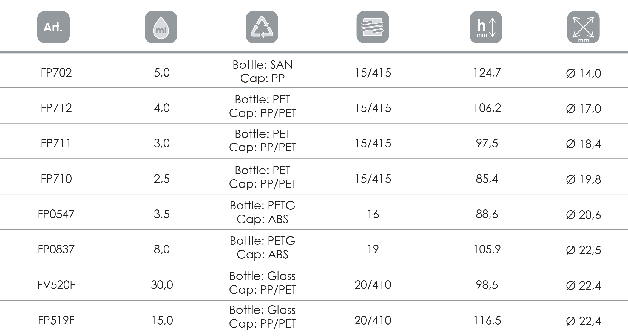Click the 85,4 height value
This screenshot has width=628, height=336.
click(x=487, y=179)
